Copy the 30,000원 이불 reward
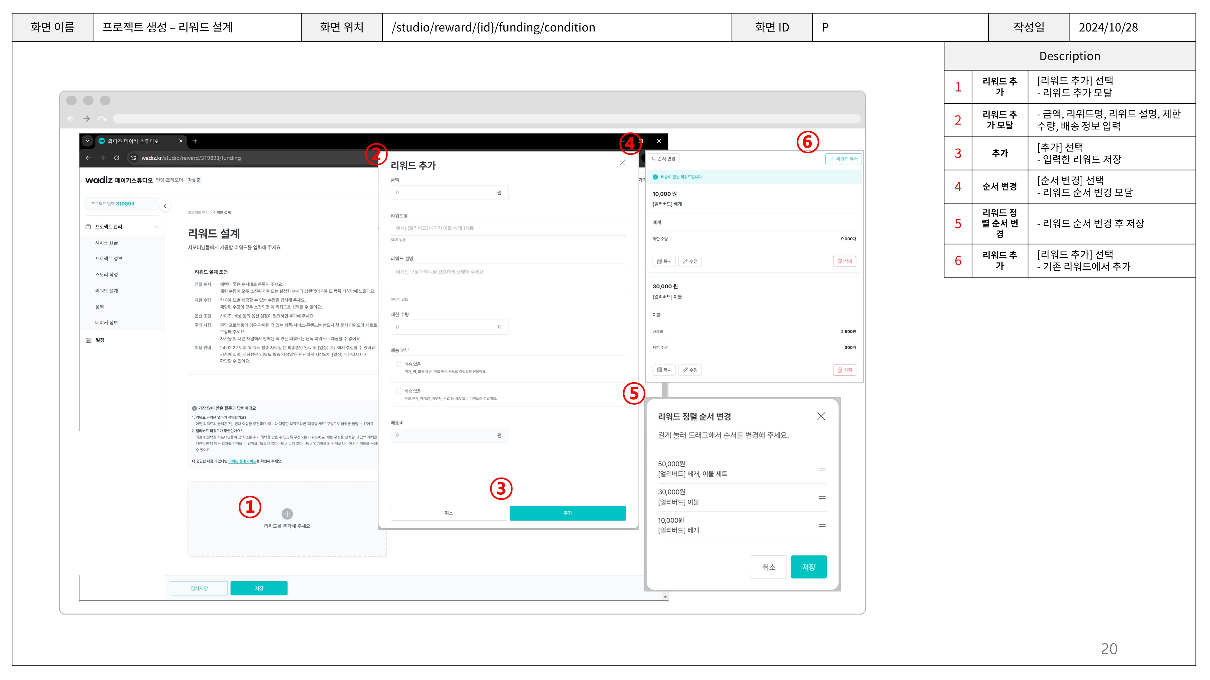The width and height of the screenshot is (1210, 680). pos(664,370)
